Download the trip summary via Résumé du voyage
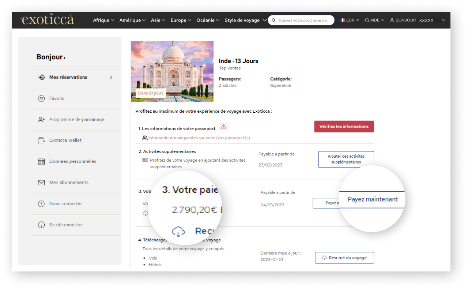468x289 pixels. 344,258
